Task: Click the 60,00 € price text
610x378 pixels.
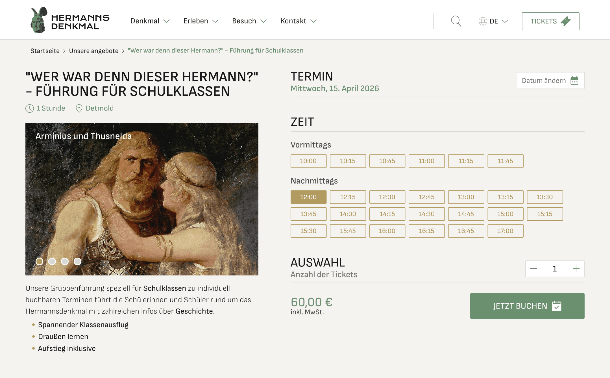Action: (x=312, y=302)
